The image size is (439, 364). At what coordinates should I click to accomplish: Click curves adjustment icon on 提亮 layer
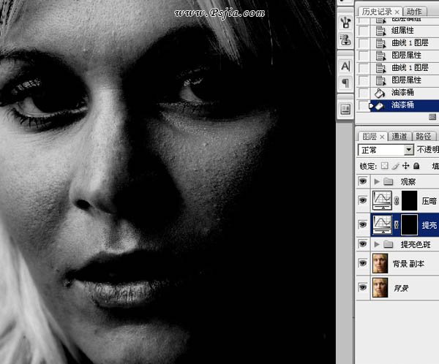point(382,224)
